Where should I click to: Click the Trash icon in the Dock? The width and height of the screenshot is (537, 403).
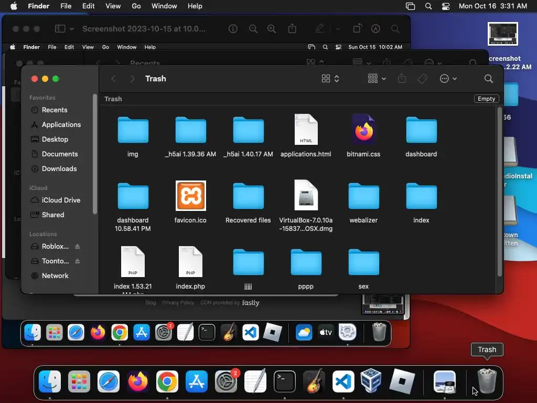pos(487,381)
